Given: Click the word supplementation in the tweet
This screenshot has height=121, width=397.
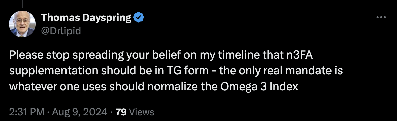Looking at the screenshot, I should [x=54, y=71].
